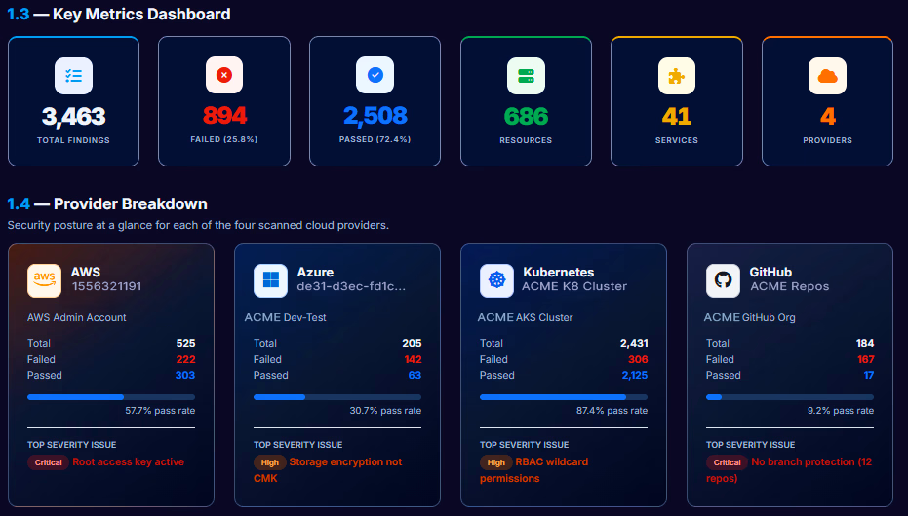Image resolution: width=908 pixels, height=516 pixels.
Task: Click the 2,508 passed count
Action: [375, 116]
